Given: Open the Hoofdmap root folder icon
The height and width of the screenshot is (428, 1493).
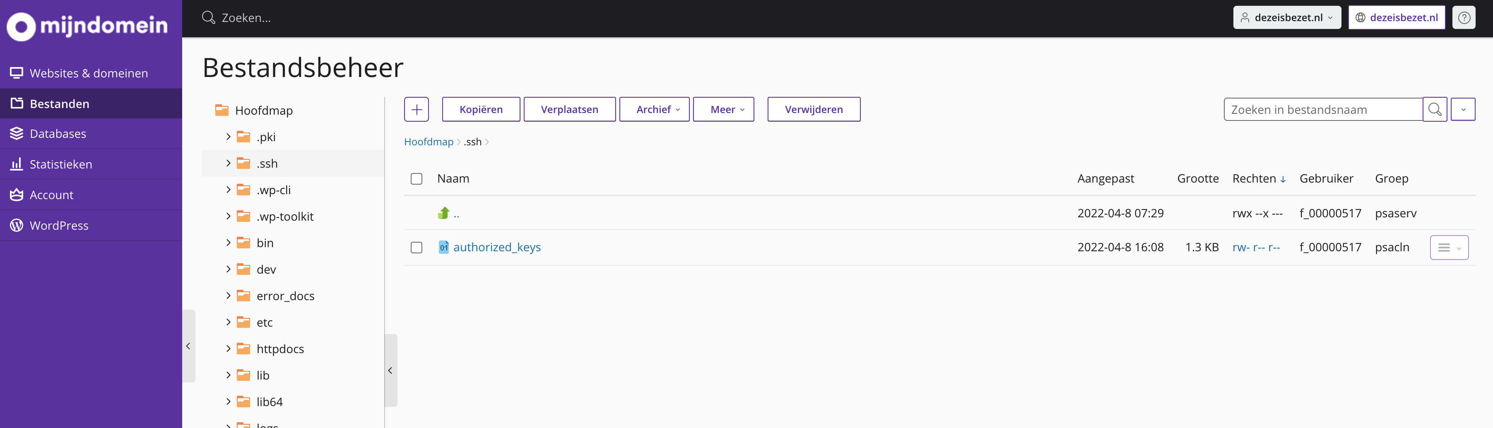Looking at the screenshot, I should tap(222, 110).
